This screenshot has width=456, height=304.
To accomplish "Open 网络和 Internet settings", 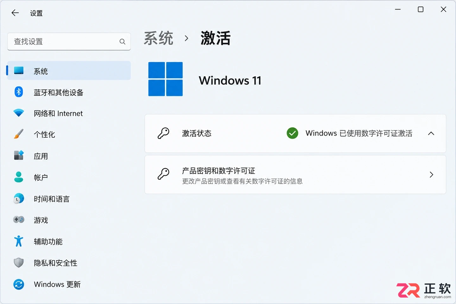I will [x=69, y=113].
